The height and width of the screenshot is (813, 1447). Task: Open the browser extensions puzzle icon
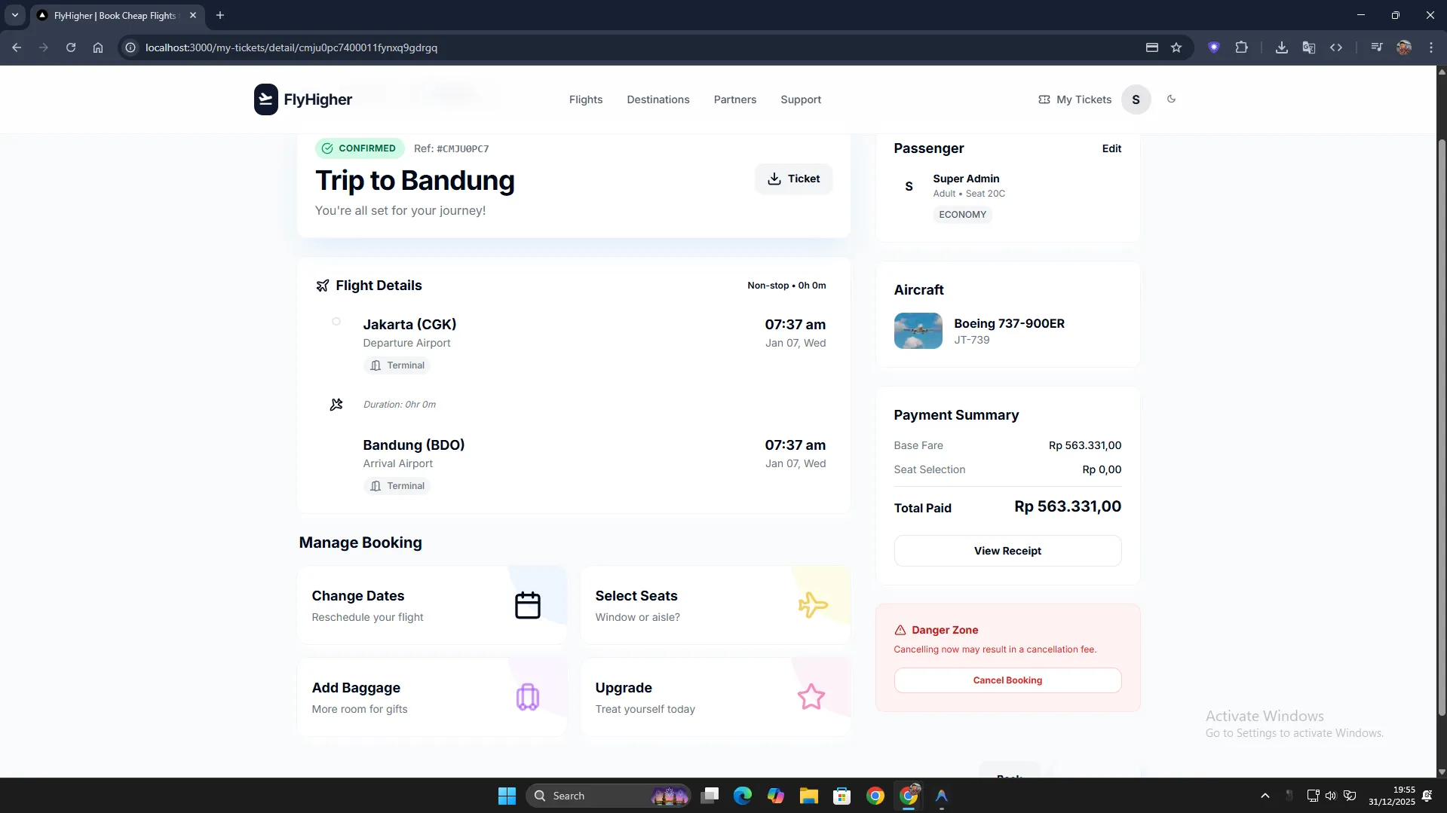click(x=1241, y=47)
